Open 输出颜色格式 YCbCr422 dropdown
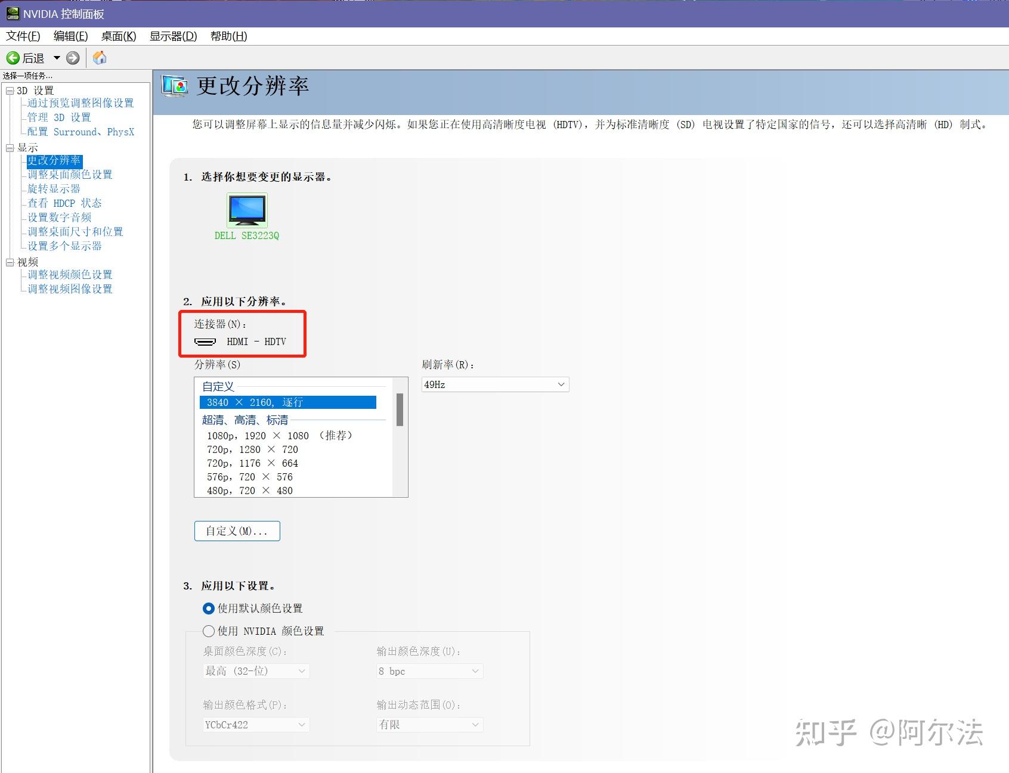This screenshot has height=773, width=1009. pyautogui.click(x=256, y=725)
